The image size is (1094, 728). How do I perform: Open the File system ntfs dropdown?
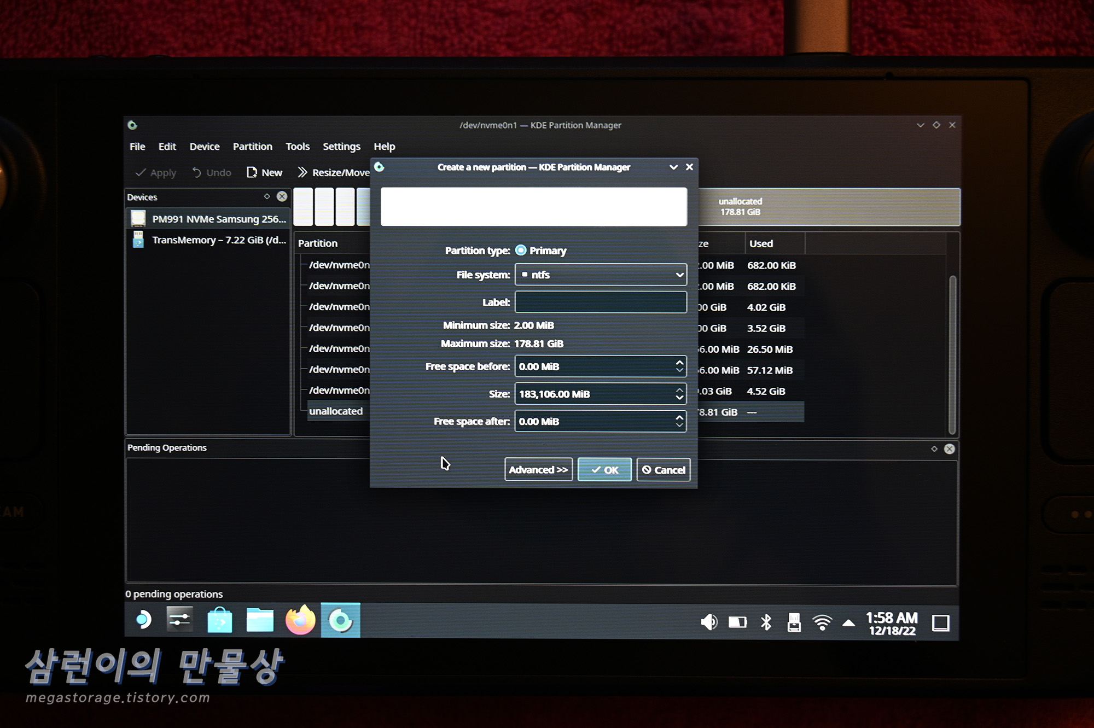[x=600, y=275]
